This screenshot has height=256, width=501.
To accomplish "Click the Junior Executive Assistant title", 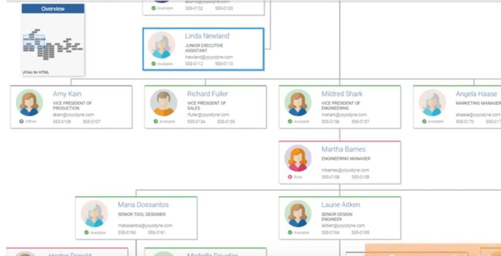I will pyautogui.click(x=204, y=48).
